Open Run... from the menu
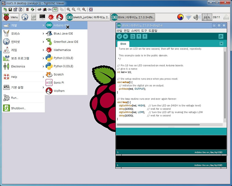 pyautogui.click(x=23, y=98)
